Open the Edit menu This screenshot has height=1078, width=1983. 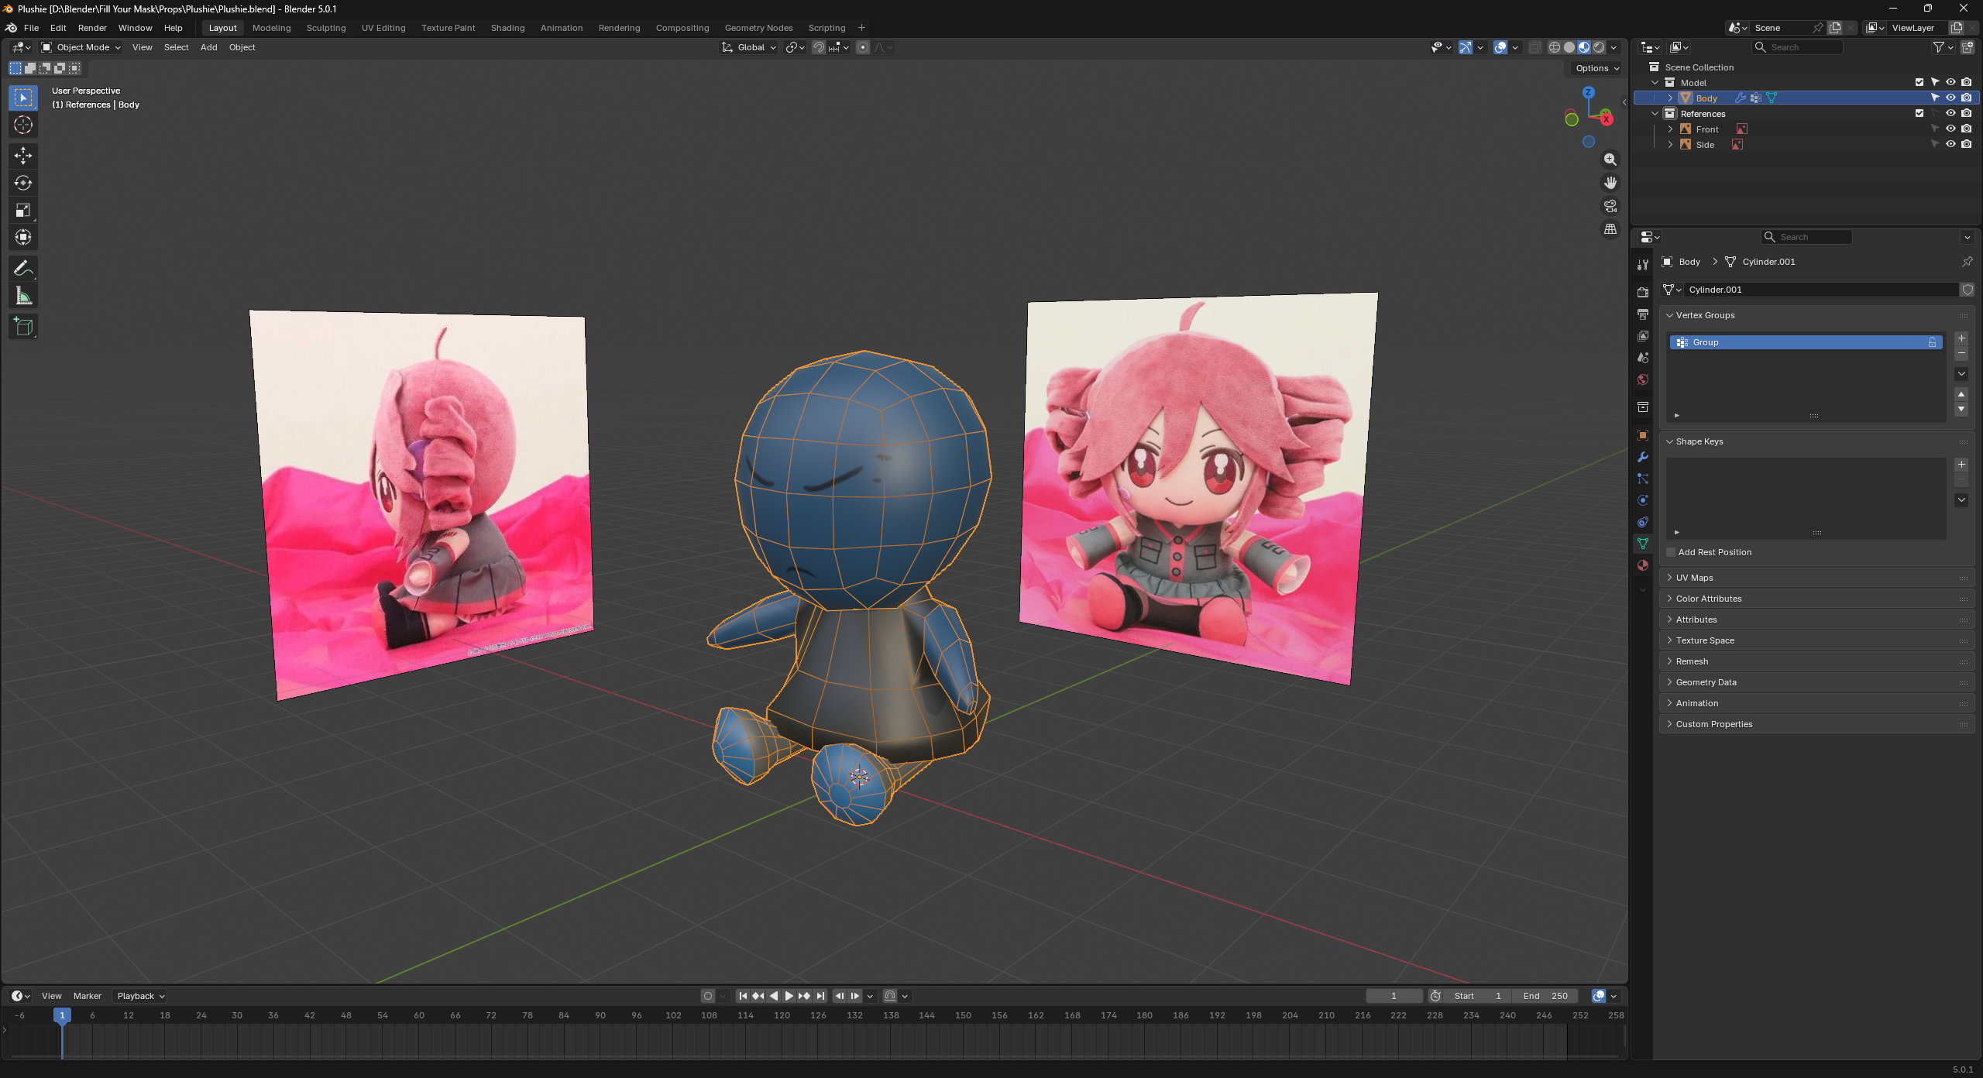pos(58,28)
